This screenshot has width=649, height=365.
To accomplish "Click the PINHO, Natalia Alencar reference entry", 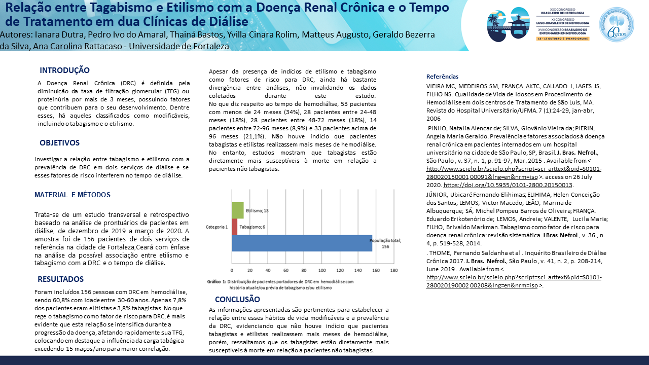I will coord(516,157).
